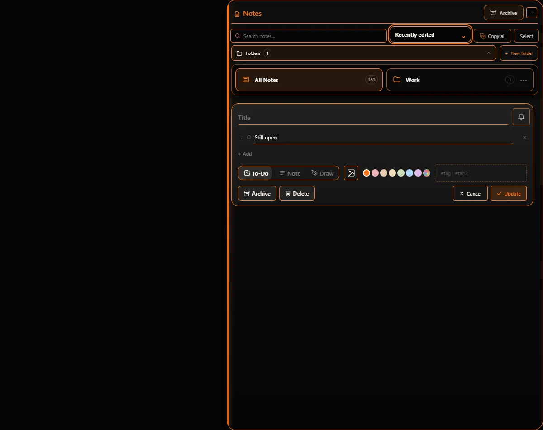Open the rainbow custom color picker swatch
Screen dimensions: 543x430
tap(427, 173)
